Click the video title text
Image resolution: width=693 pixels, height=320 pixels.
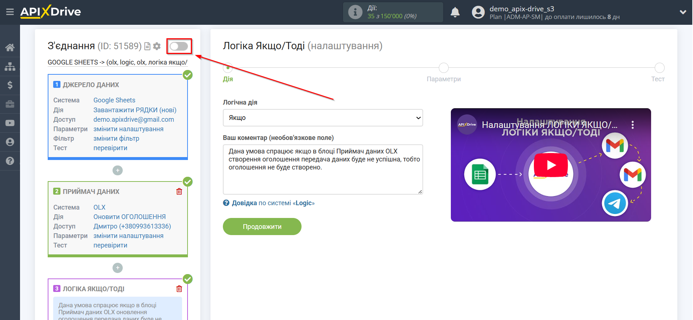tap(550, 125)
